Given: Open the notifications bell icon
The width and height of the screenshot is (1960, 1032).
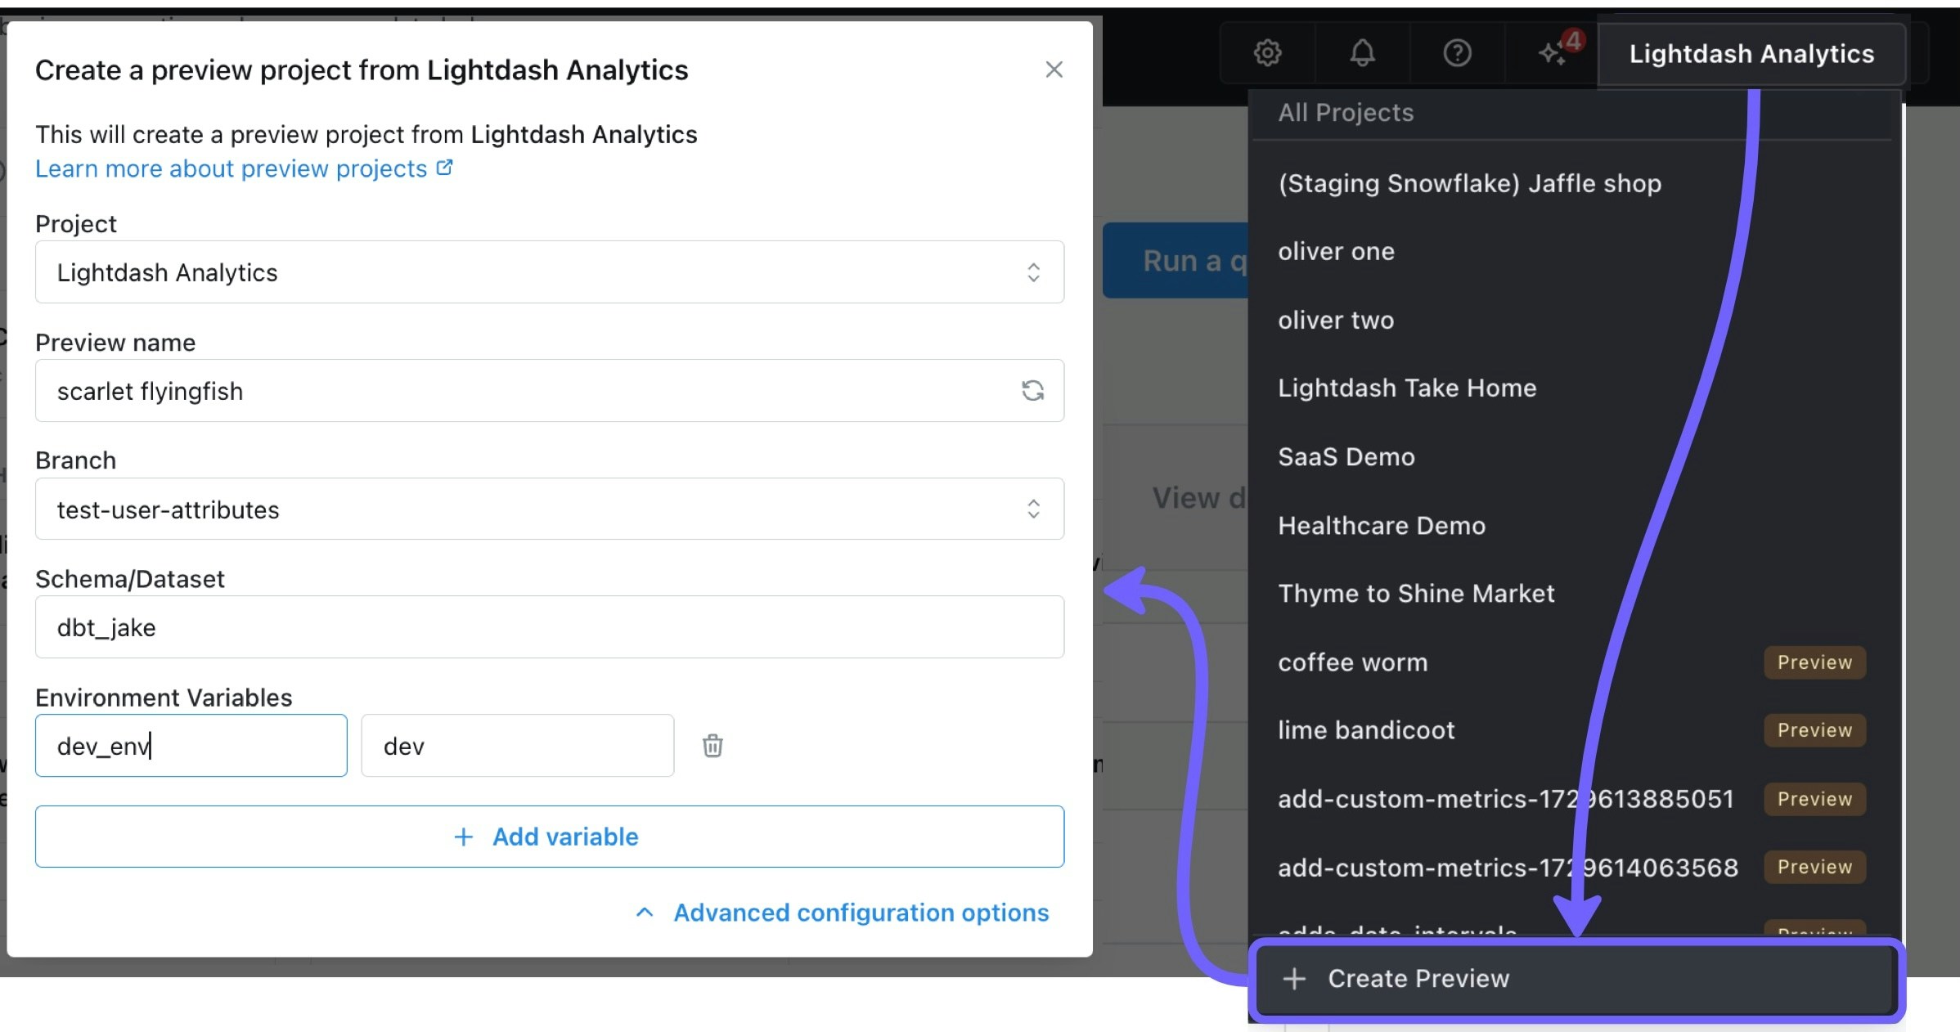Looking at the screenshot, I should click(1362, 53).
